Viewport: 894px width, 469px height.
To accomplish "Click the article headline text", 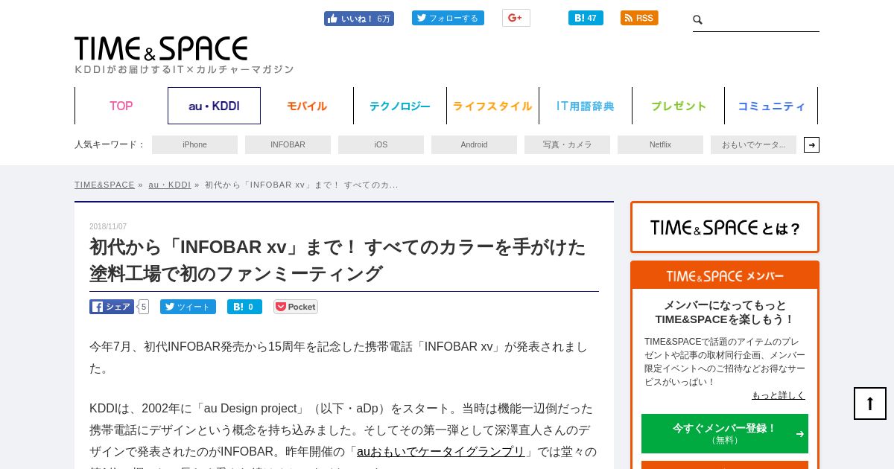I will (337, 260).
